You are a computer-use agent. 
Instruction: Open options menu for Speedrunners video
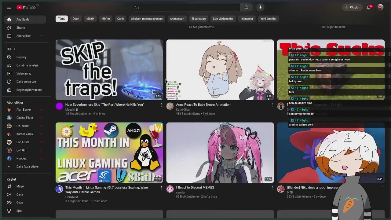coord(162,105)
